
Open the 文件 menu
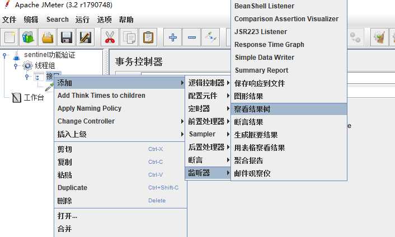(x=10, y=20)
